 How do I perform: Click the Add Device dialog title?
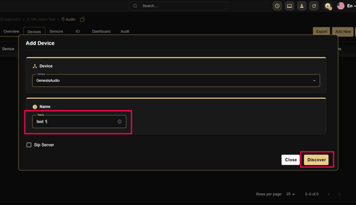40,43
